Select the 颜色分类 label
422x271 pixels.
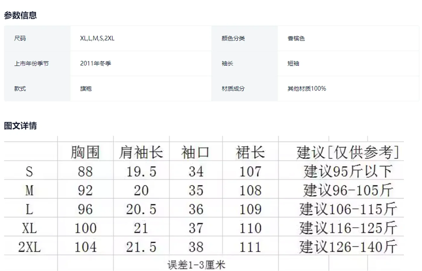click(x=233, y=38)
